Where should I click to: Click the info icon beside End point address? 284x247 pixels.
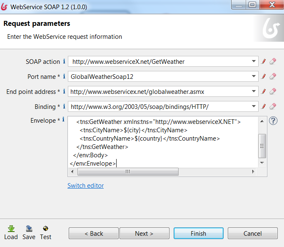pos(64,91)
